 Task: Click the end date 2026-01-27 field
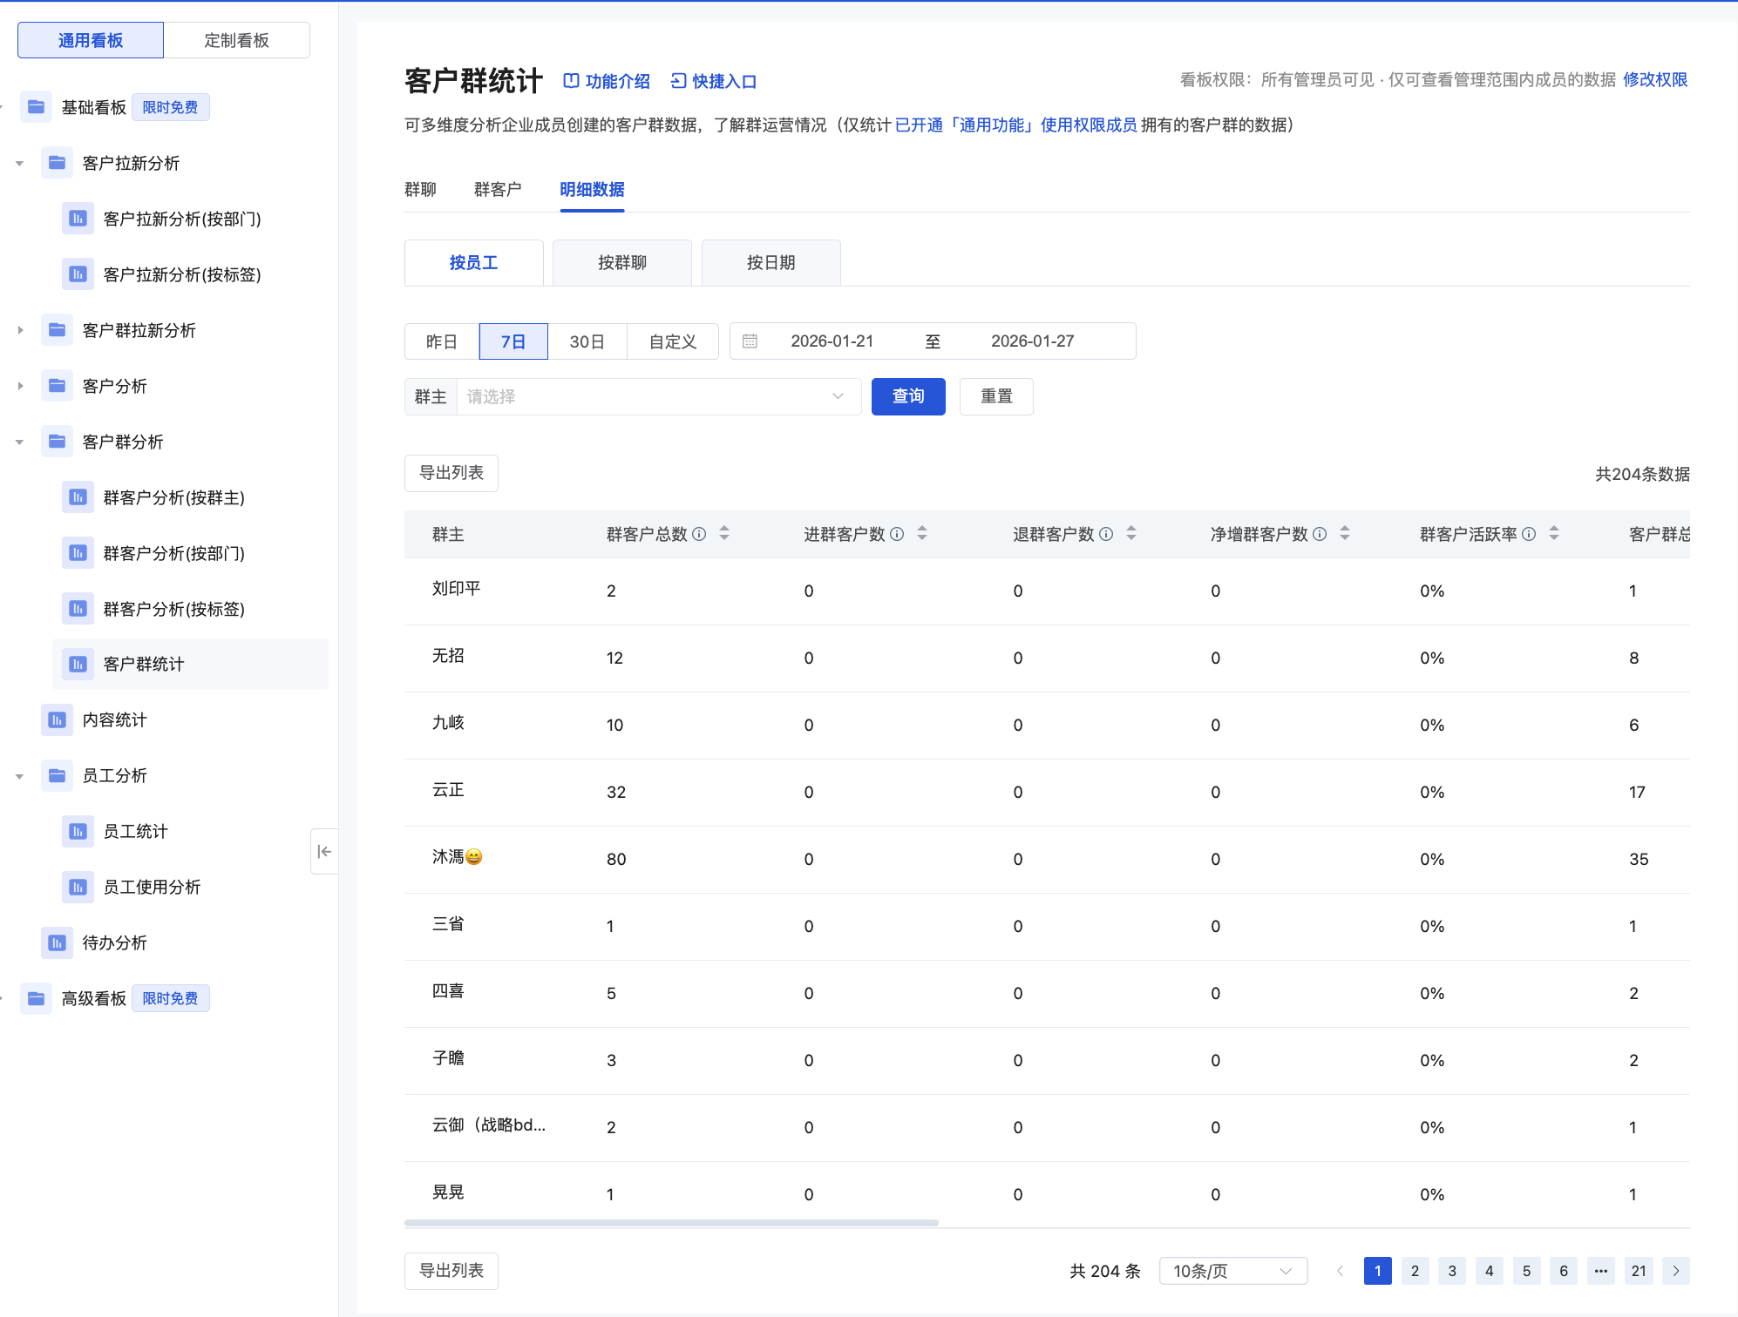[1032, 341]
